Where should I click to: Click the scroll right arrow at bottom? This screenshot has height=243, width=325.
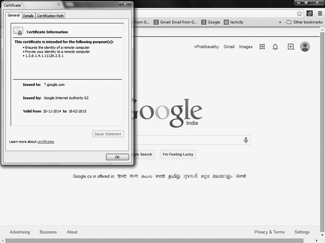point(316,241)
